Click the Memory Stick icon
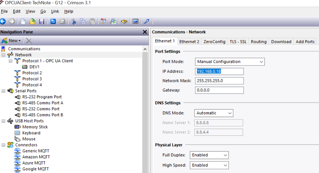The image size is (319, 173). click(17, 127)
